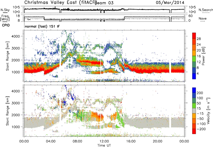Click the '-50' velocity colorbar tick
213x147 pixels.
200,119
